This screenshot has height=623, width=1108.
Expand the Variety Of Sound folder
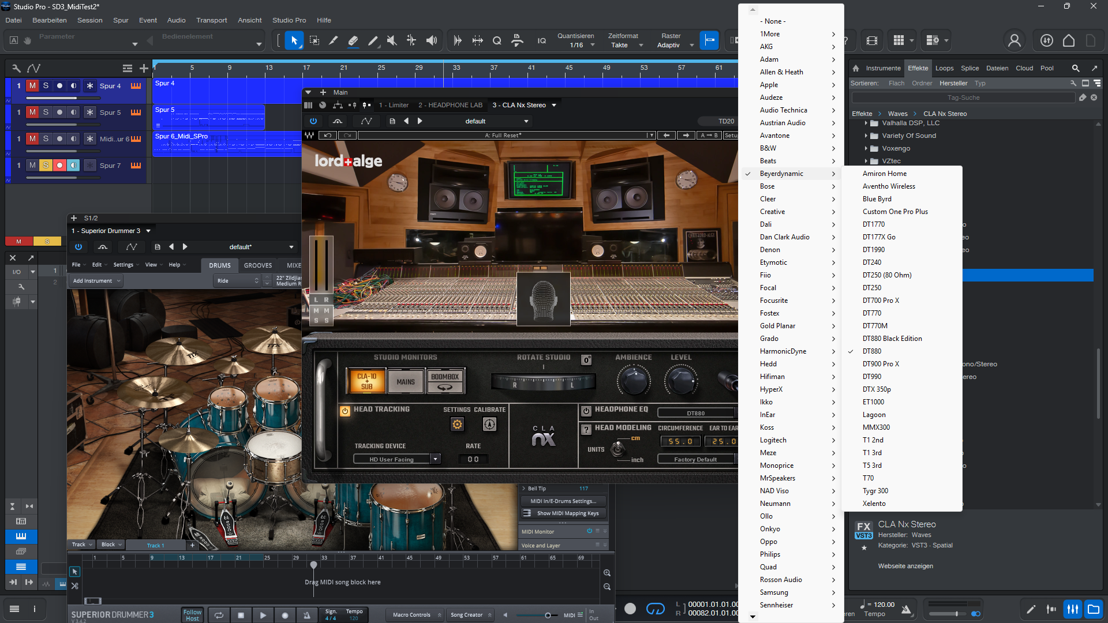[866, 136]
